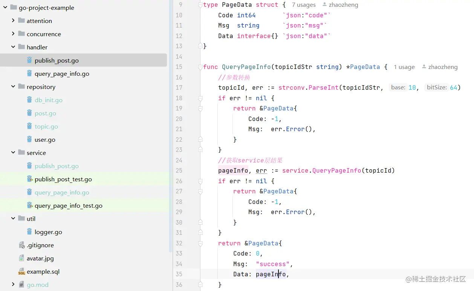The image size is (474, 291).
Task: Expand the go.mod node chevron
Action: coord(13,285)
